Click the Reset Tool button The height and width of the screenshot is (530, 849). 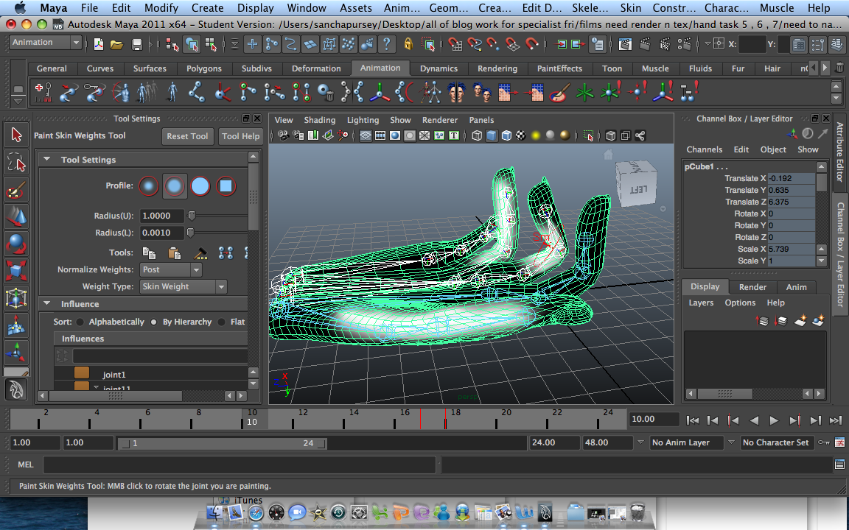187,136
